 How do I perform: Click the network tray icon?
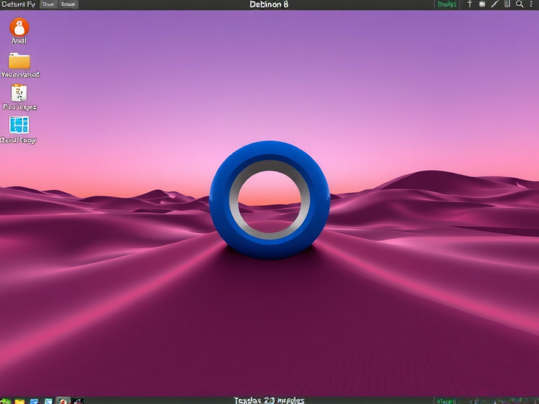482,5
